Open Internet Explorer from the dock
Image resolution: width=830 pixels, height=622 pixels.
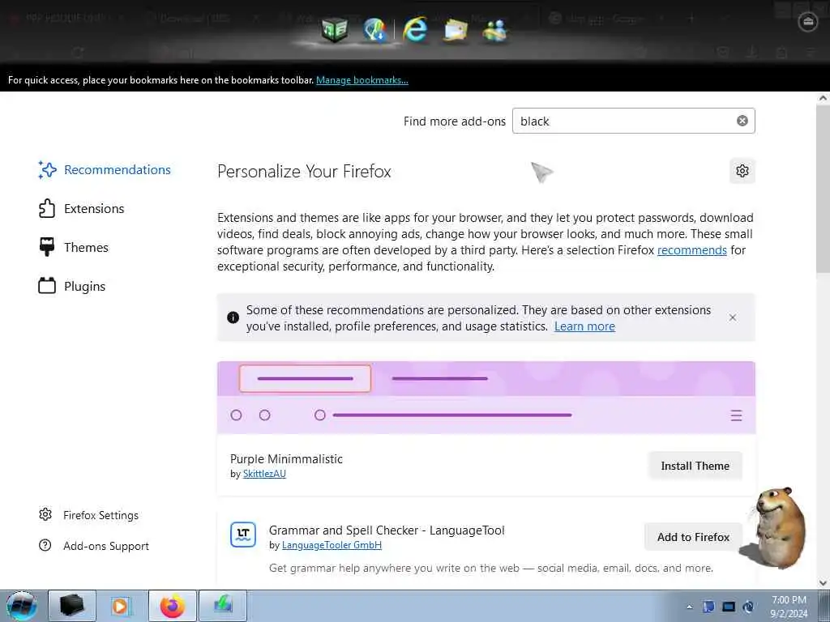point(414,29)
